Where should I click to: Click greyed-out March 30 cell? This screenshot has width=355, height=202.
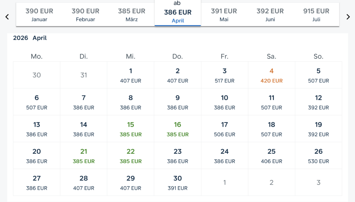[x=37, y=75]
